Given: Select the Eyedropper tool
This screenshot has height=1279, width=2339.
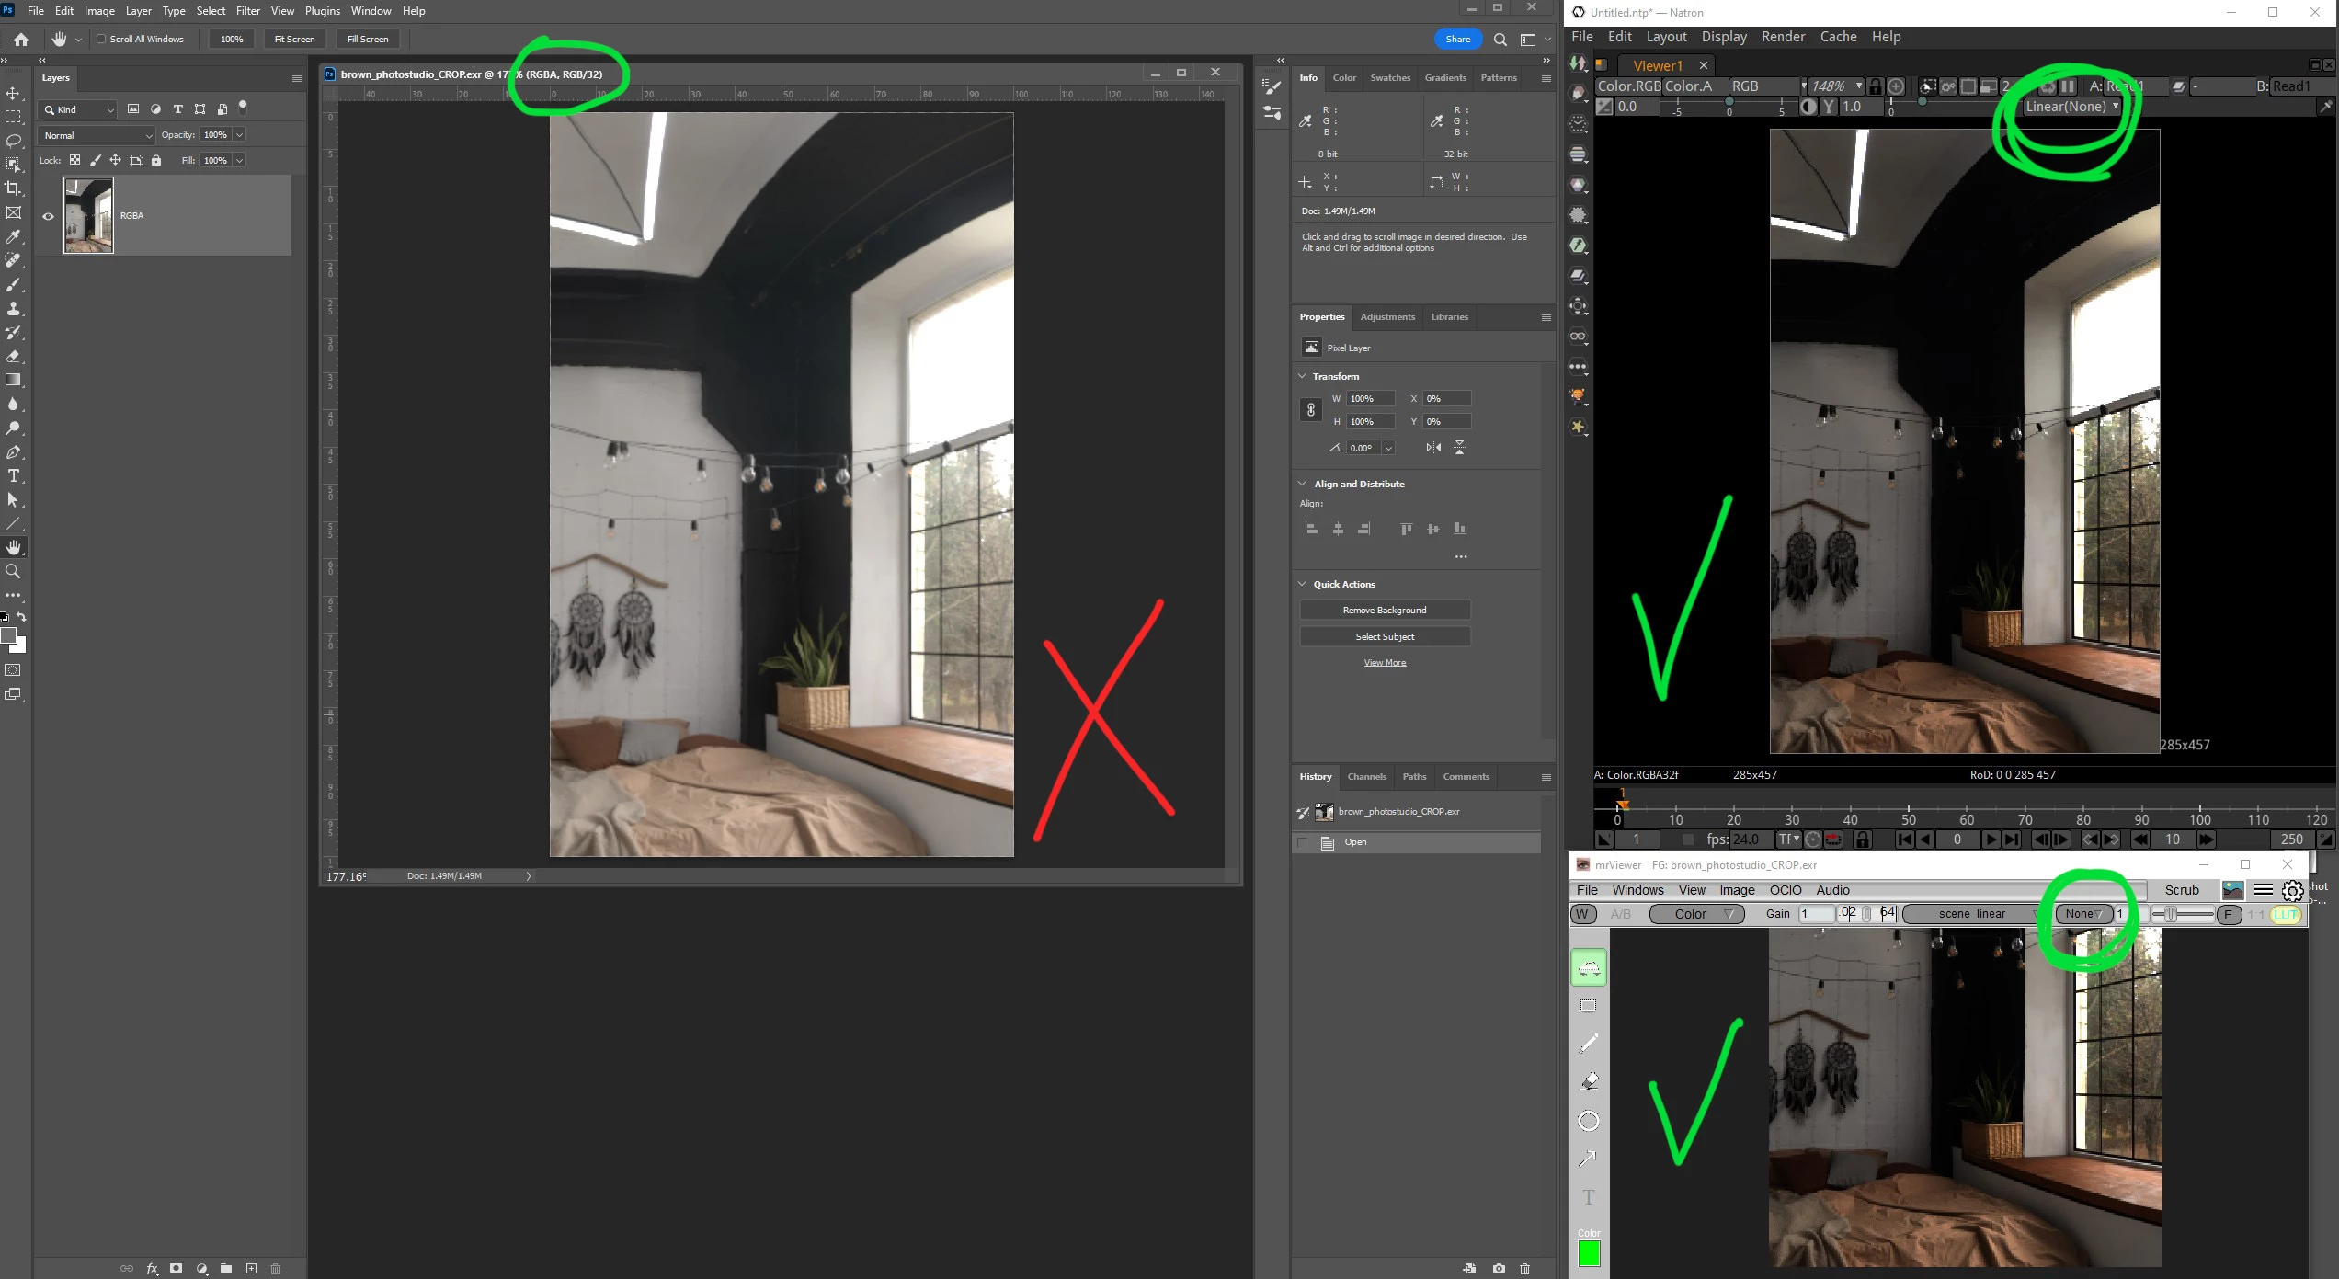Looking at the screenshot, I should click(x=13, y=236).
